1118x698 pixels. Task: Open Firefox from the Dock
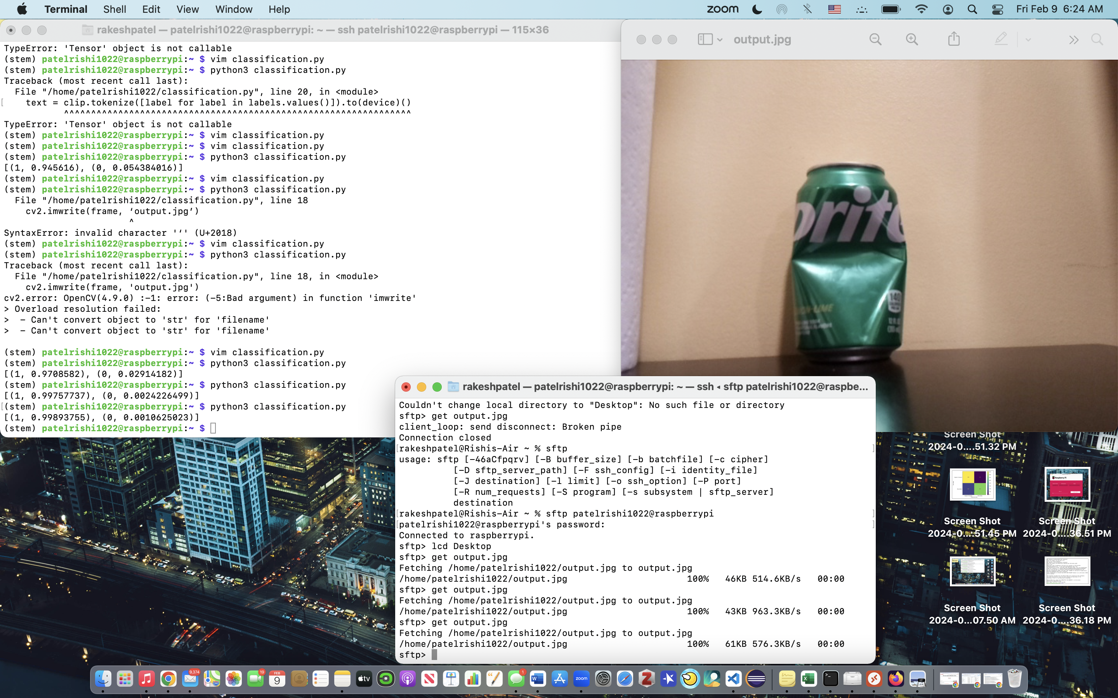tap(896, 679)
